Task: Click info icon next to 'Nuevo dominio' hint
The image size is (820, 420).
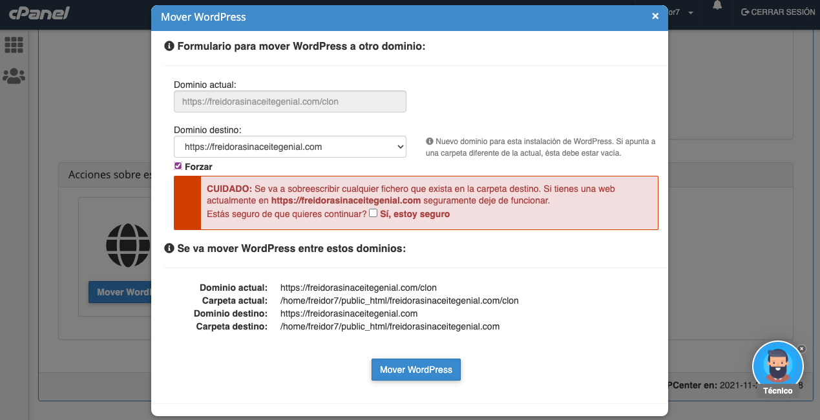Action: (430, 142)
